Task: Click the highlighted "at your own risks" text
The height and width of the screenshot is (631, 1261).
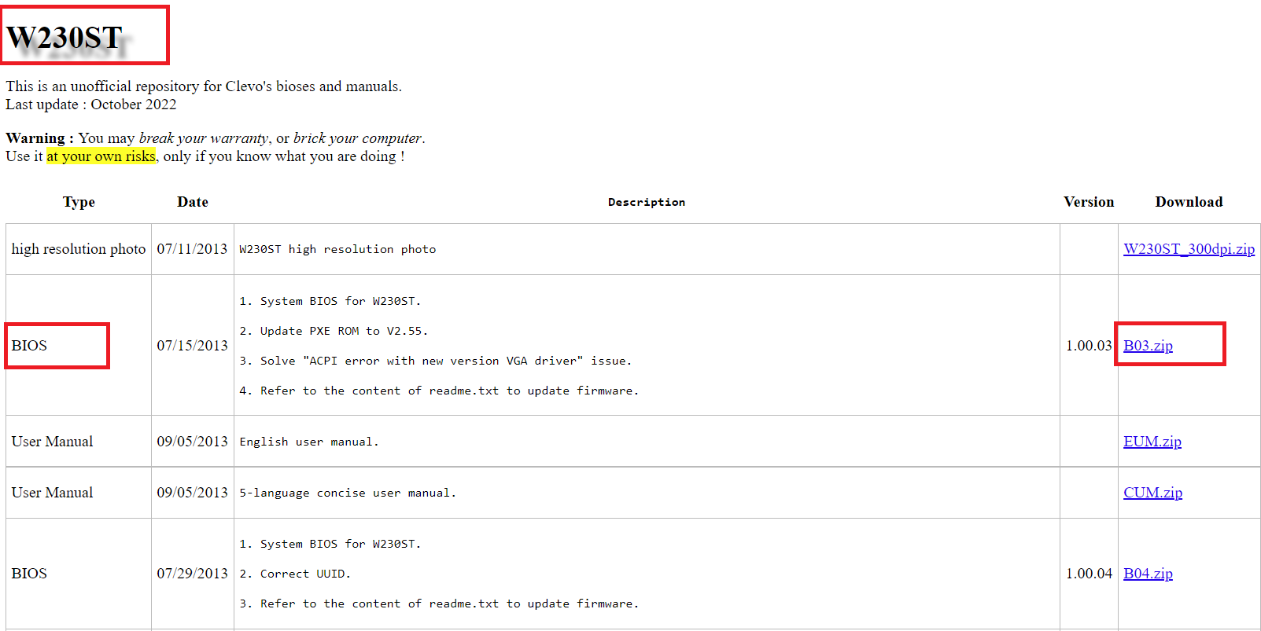Action: coord(101,156)
